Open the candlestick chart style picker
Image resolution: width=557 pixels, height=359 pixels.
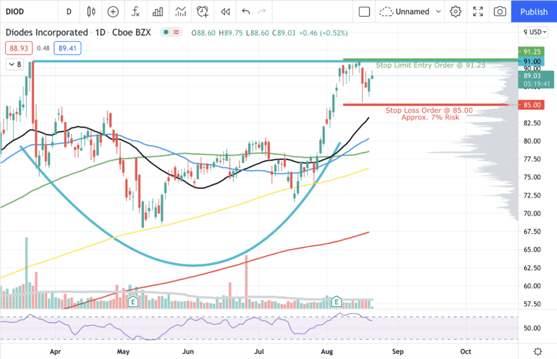click(90, 11)
